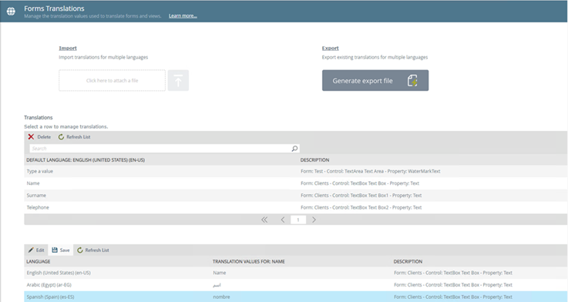
Task: Focus the translations Search field
Action: pos(160,149)
